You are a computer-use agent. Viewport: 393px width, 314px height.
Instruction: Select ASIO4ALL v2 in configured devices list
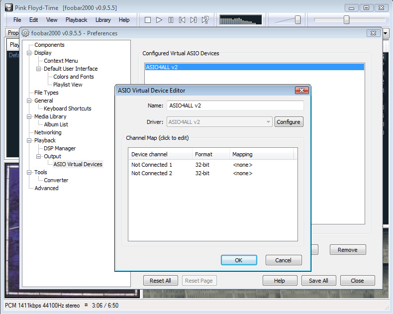tap(254, 67)
